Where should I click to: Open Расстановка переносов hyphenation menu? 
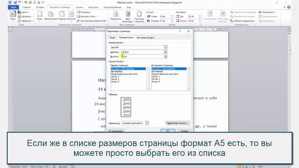point(92,21)
